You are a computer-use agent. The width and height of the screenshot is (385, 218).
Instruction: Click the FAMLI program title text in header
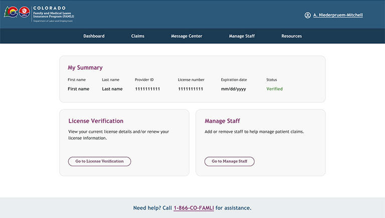[54, 15]
